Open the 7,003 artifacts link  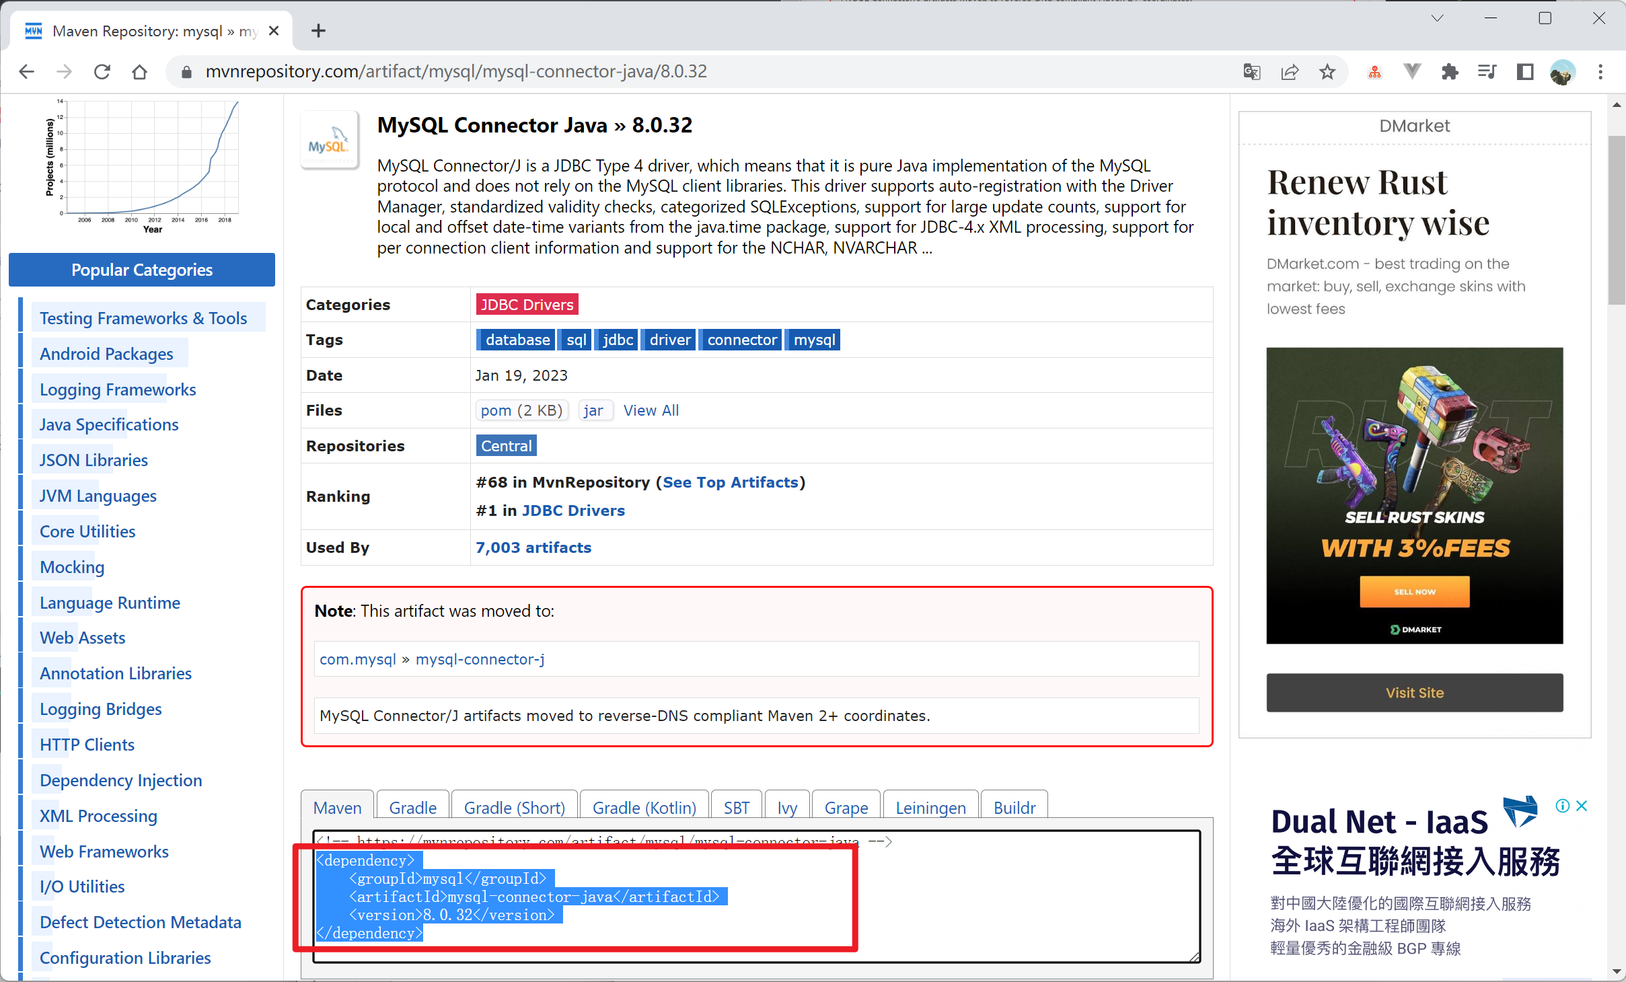pos(533,547)
